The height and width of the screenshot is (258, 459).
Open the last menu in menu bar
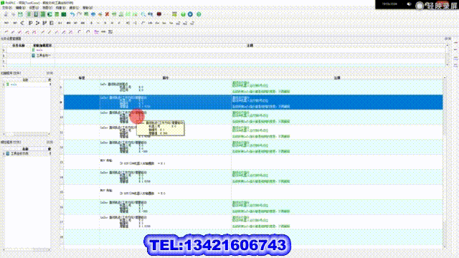(87, 8)
